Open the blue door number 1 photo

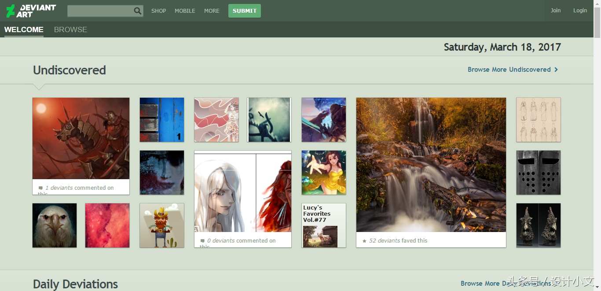pos(162,120)
